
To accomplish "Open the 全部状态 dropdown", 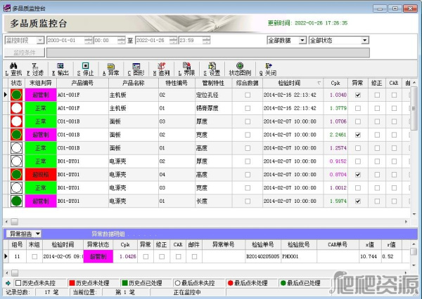I will click(364, 40).
